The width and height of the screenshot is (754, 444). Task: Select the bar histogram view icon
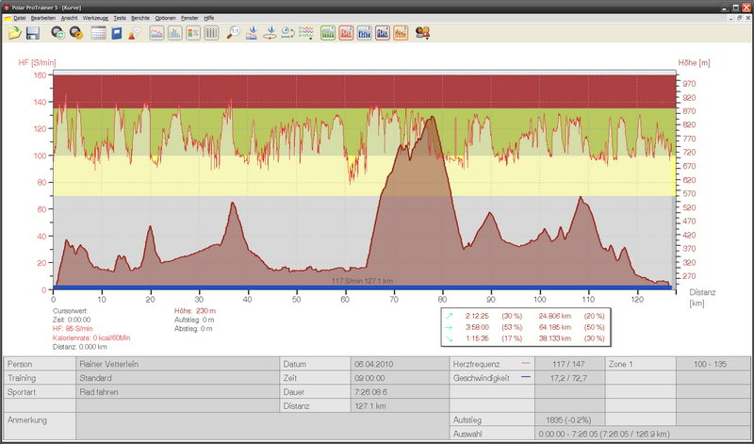pyautogui.click(x=174, y=33)
